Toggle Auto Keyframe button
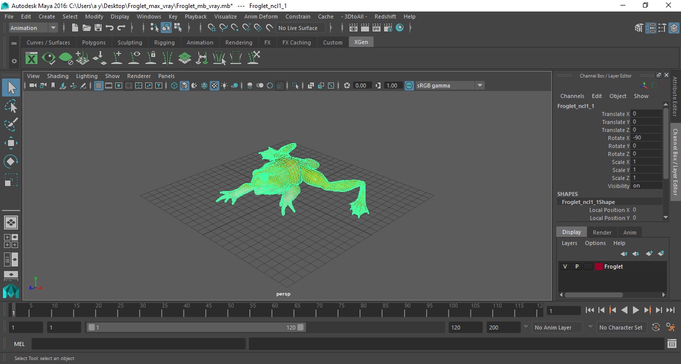 coord(656,327)
